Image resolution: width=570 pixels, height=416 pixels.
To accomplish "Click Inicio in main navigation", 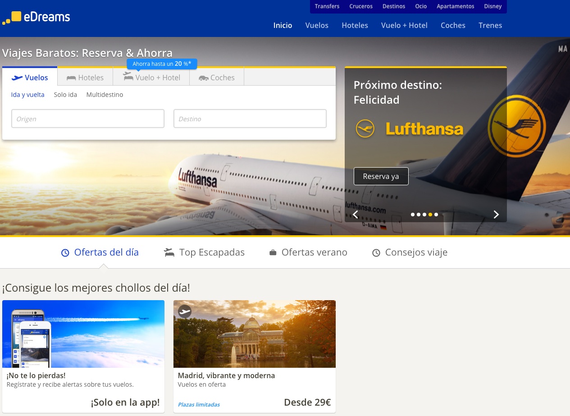I will click(x=283, y=25).
